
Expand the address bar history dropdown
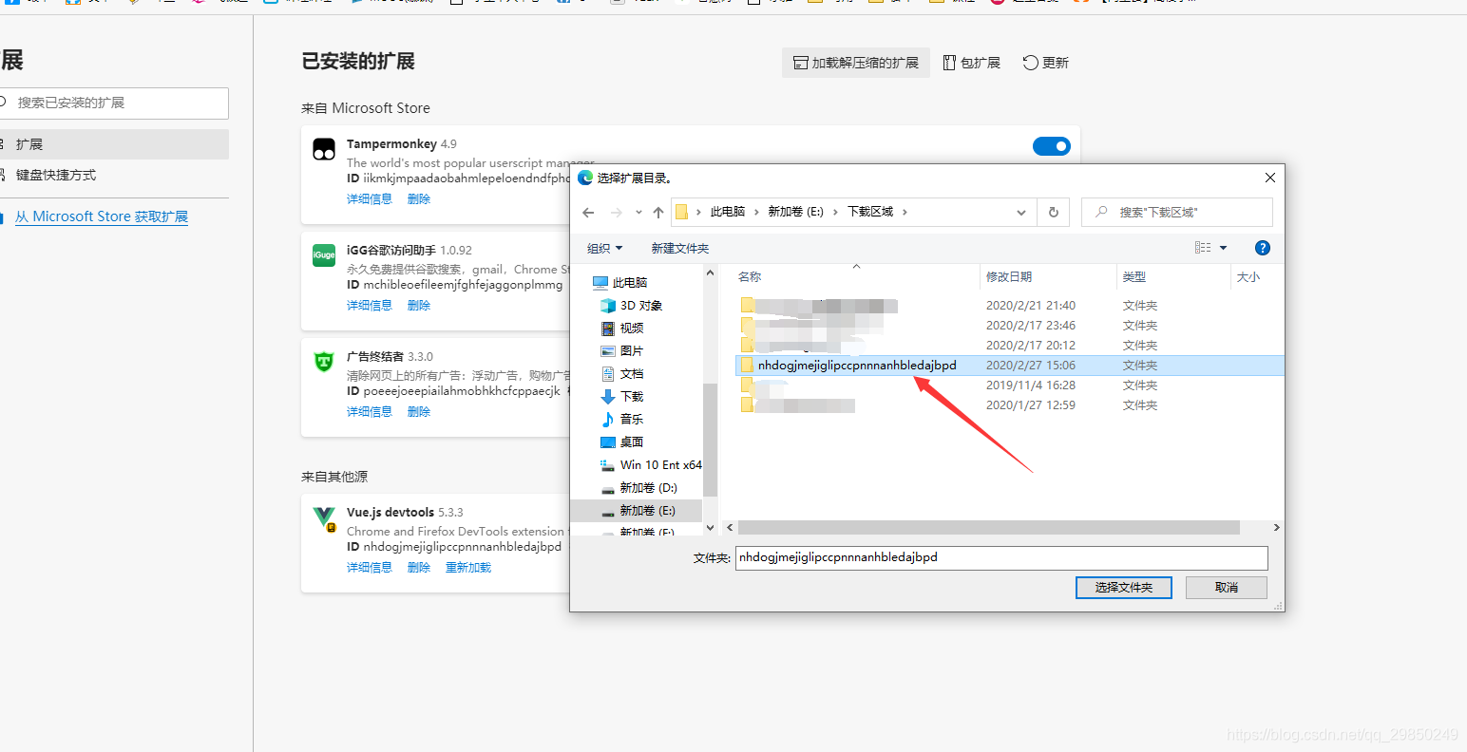[1021, 212]
